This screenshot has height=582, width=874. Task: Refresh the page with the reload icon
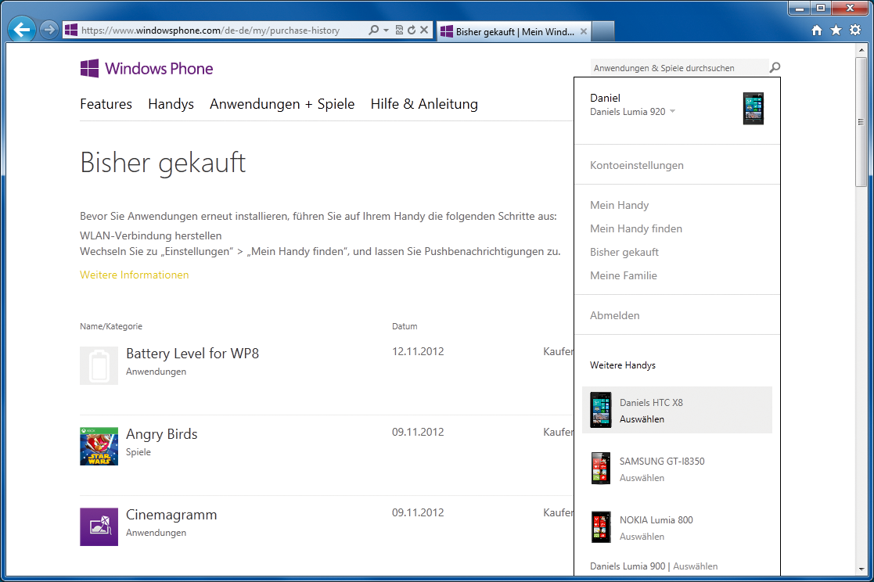(x=412, y=30)
